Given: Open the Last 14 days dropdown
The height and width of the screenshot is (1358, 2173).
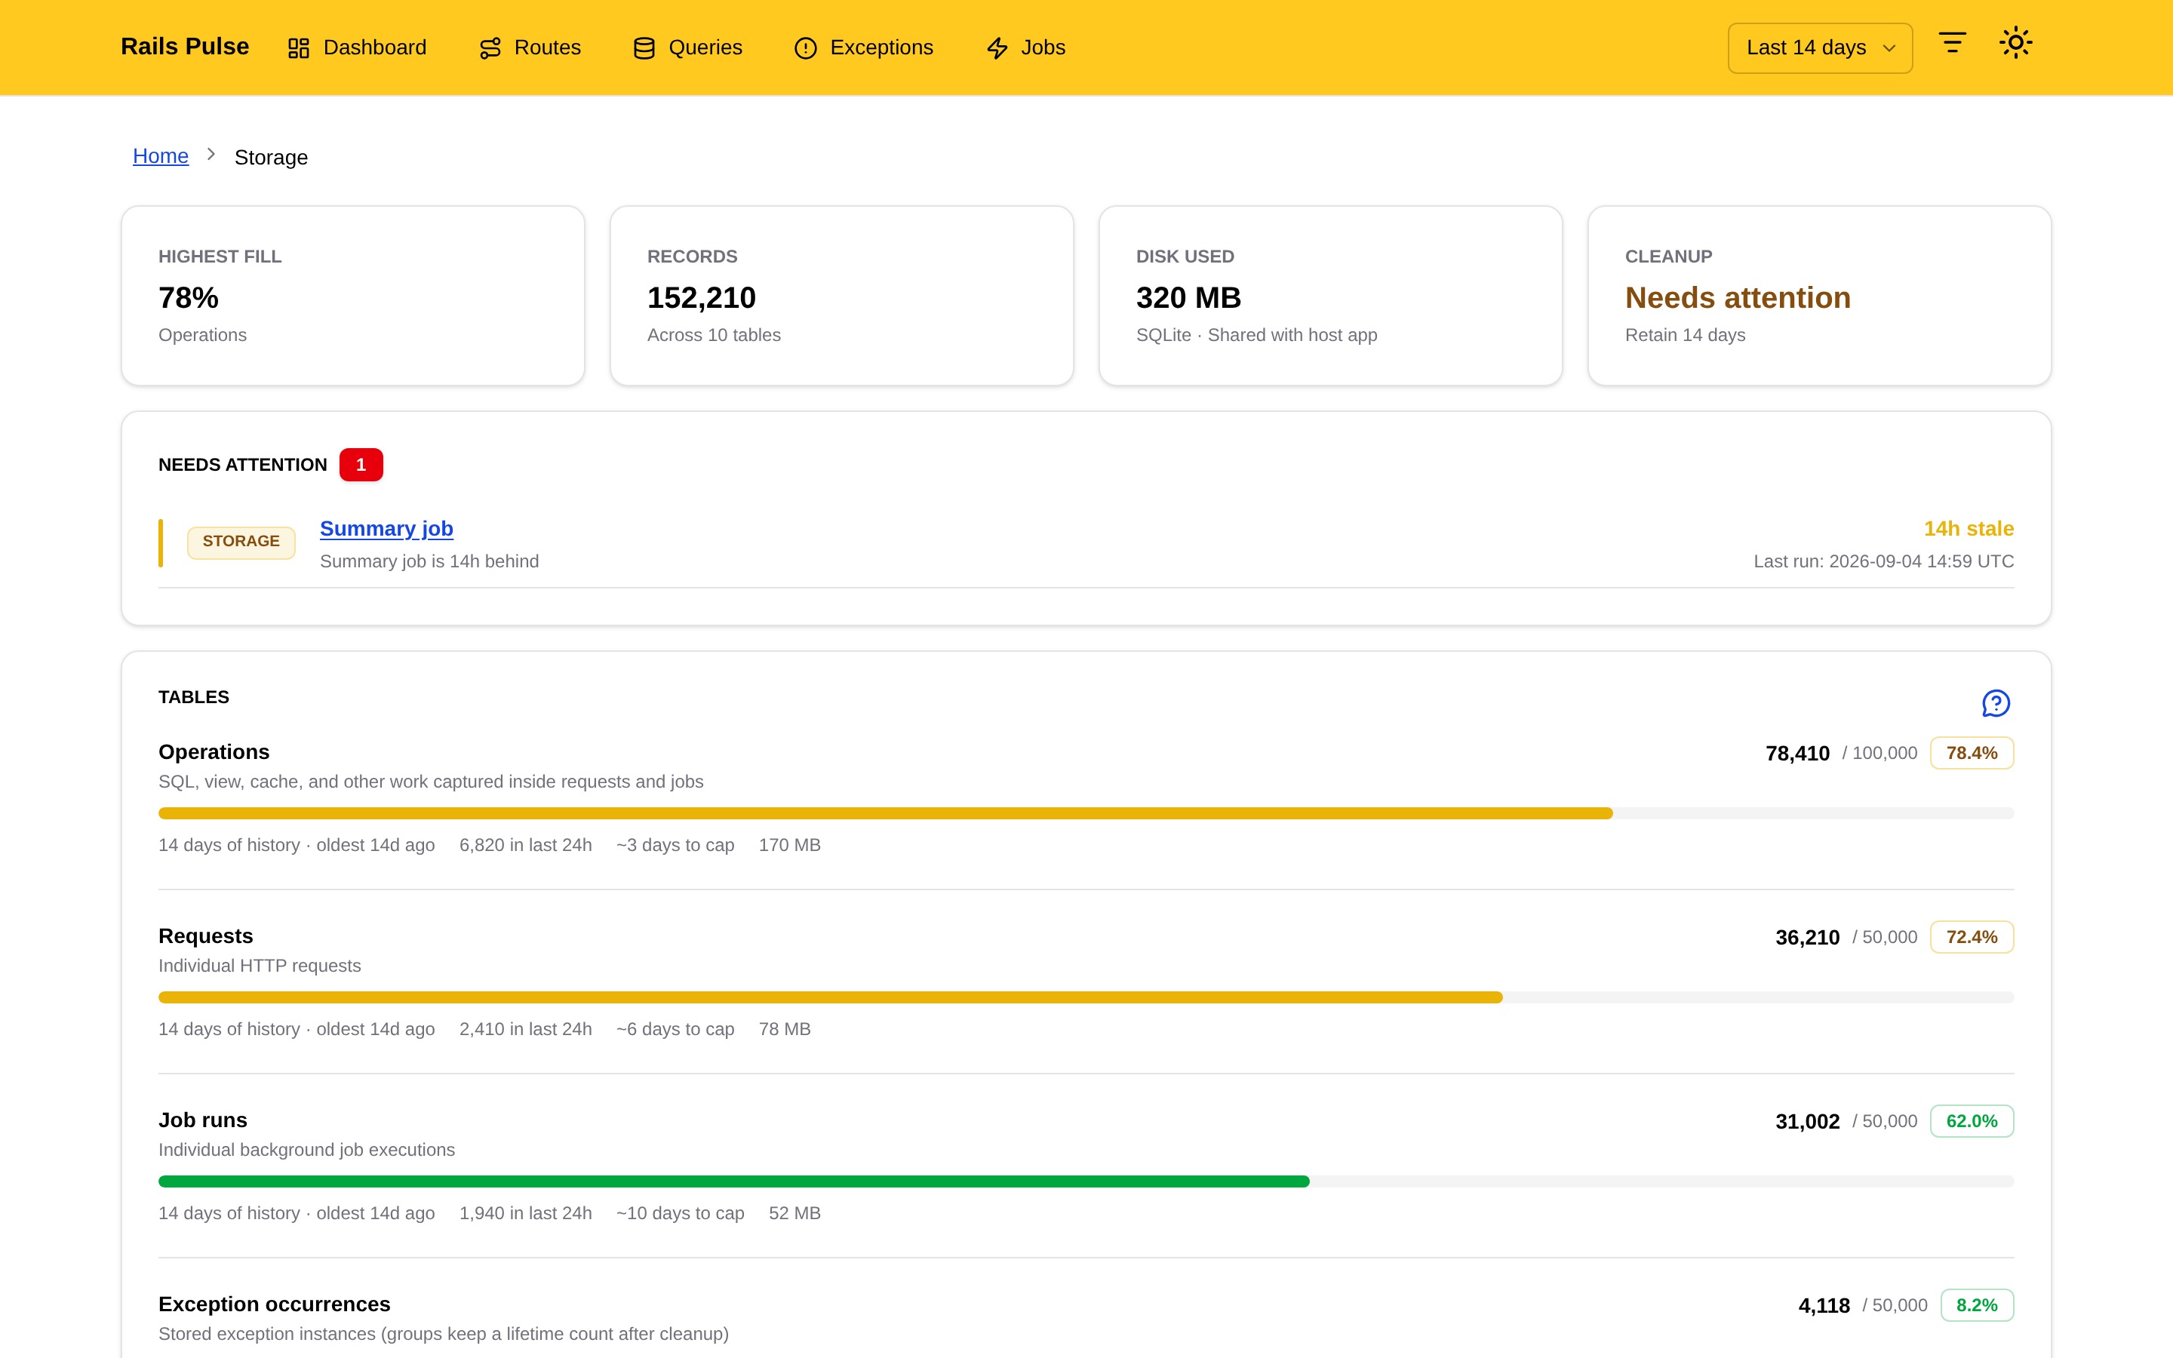Looking at the screenshot, I should pos(1819,48).
